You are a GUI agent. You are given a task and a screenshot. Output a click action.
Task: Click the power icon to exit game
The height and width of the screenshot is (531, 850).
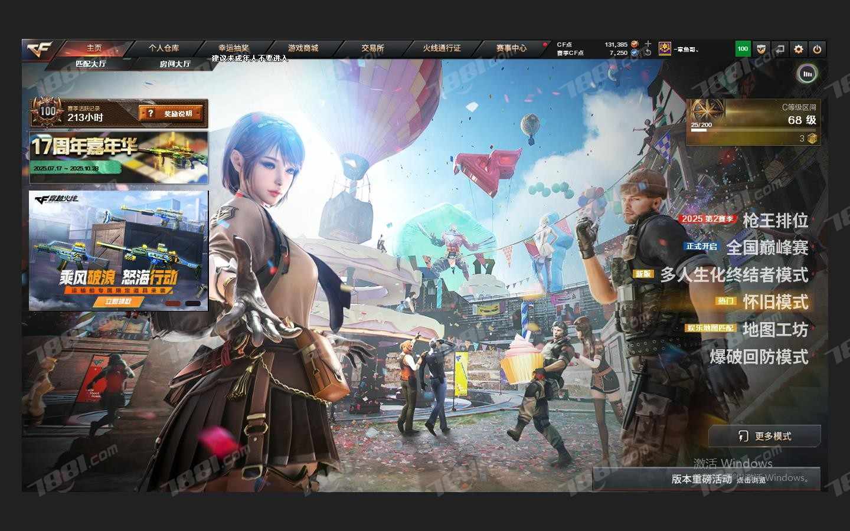pyautogui.click(x=817, y=49)
